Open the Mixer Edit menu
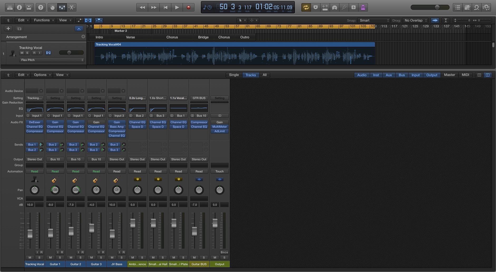 [23, 75]
